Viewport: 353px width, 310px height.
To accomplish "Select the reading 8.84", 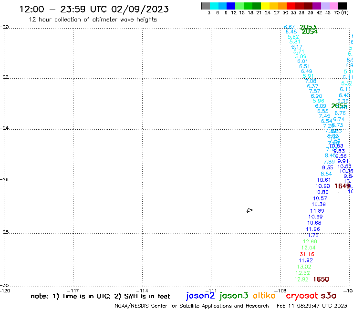I will [x=326, y=174].
